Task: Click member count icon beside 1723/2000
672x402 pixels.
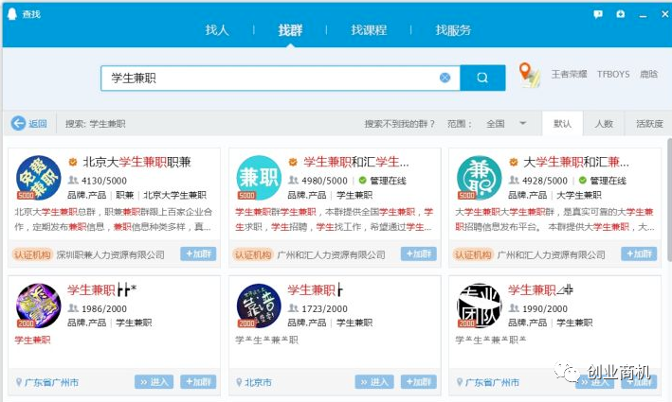Action: coord(294,308)
